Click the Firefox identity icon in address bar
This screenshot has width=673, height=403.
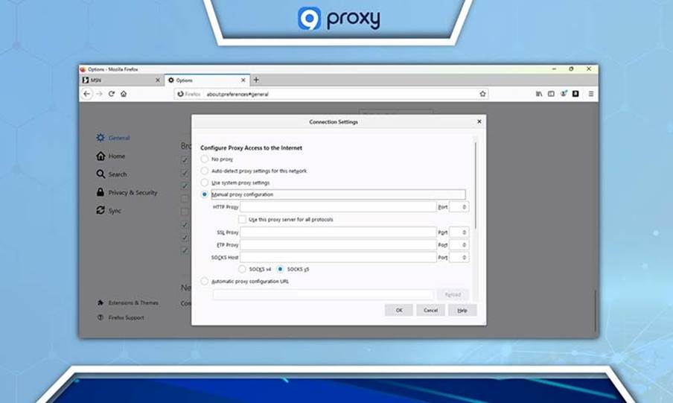pos(181,94)
